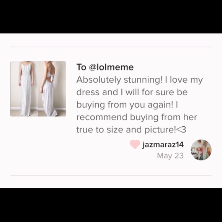Click the back view of the dress photo
Screen dimensions: 222x222
(x=52, y=89)
